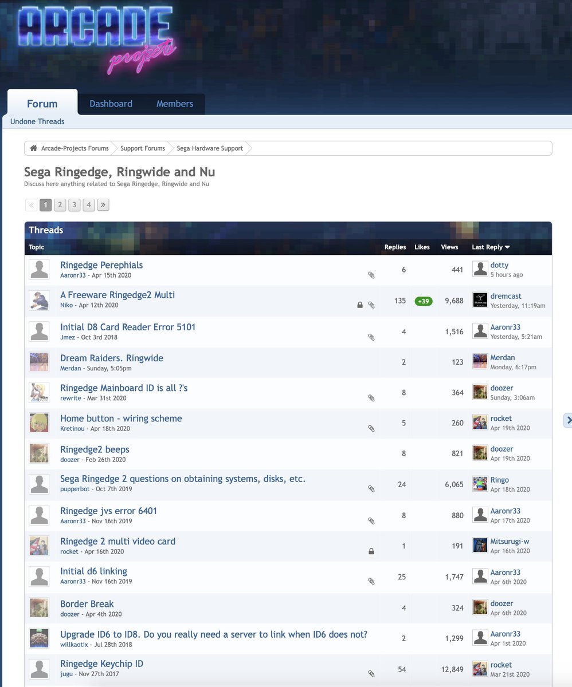572x687 pixels.
Task: Click username Jmez under Initial D8 thread
Action: tap(69, 337)
